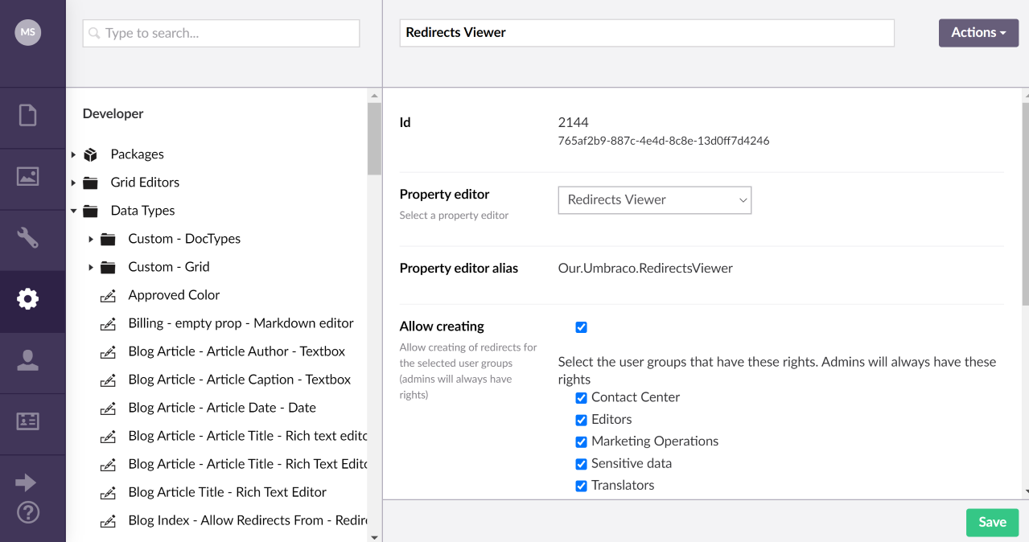Save the data type
This screenshot has width=1029, height=542.
tap(992, 522)
